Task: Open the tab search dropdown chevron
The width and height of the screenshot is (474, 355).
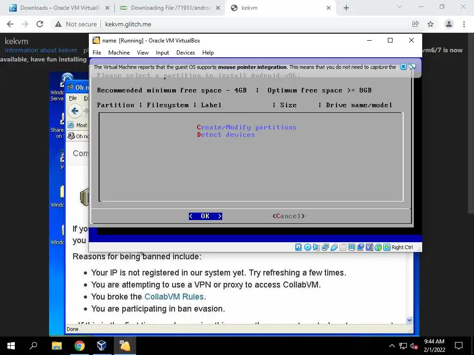Action: [x=399, y=6]
